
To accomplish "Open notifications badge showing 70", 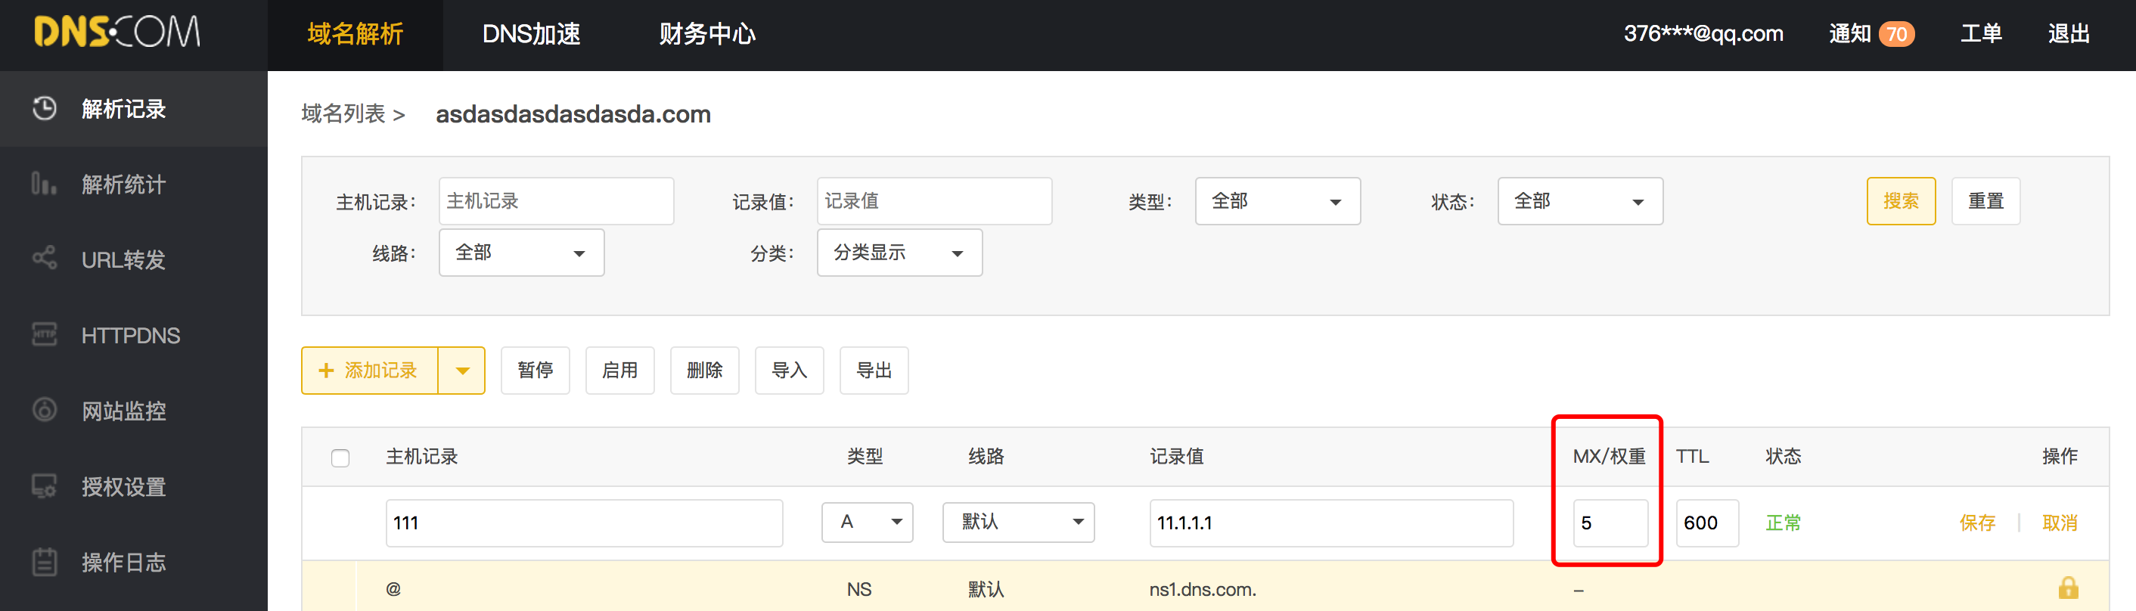I will pos(1896,34).
